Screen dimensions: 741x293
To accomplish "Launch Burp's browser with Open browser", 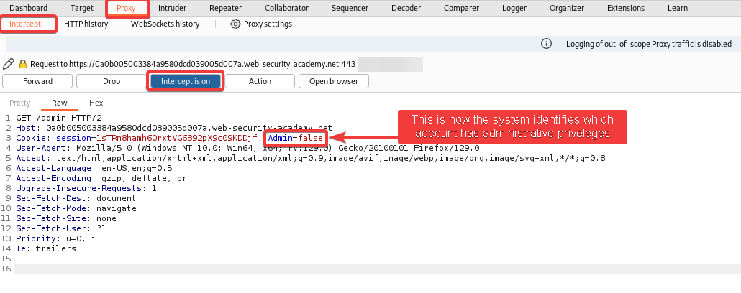I will 333,81.
